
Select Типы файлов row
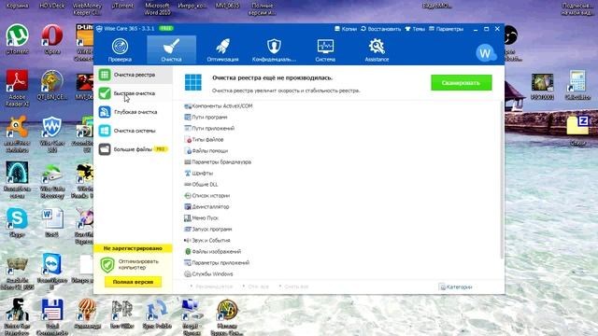coord(204,139)
